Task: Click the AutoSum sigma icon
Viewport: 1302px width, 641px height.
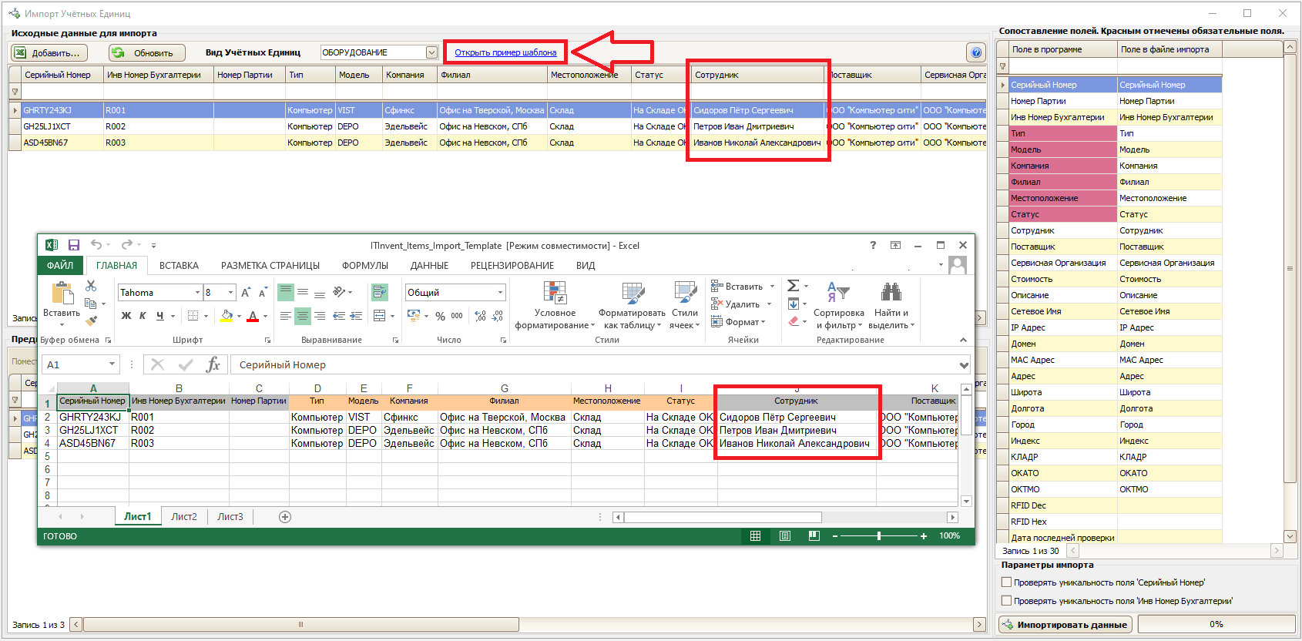Action: pyautogui.click(x=793, y=286)
